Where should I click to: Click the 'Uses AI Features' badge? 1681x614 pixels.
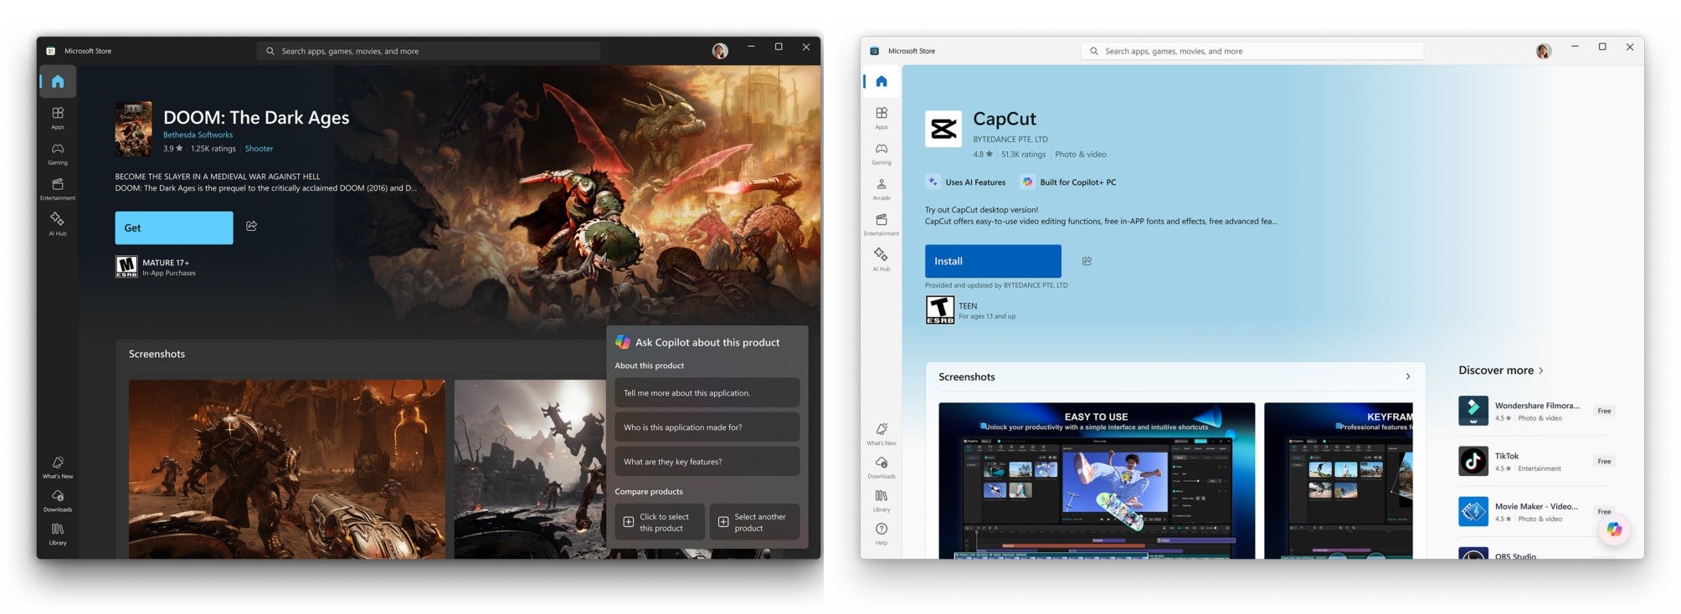point(966,182)
